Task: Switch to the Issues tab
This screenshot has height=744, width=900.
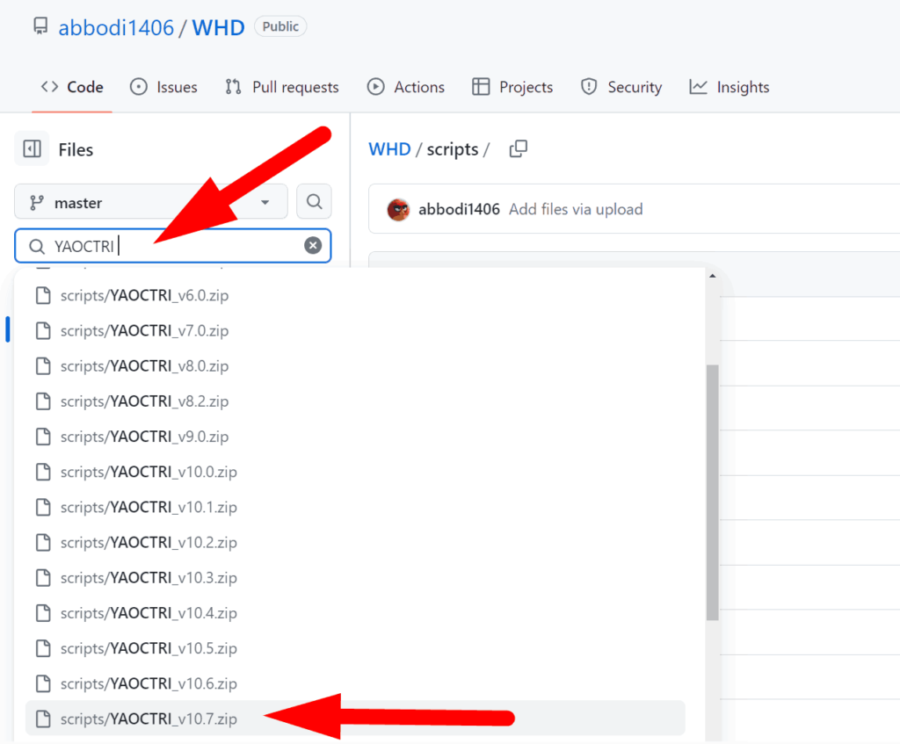Action: [163, 87]
